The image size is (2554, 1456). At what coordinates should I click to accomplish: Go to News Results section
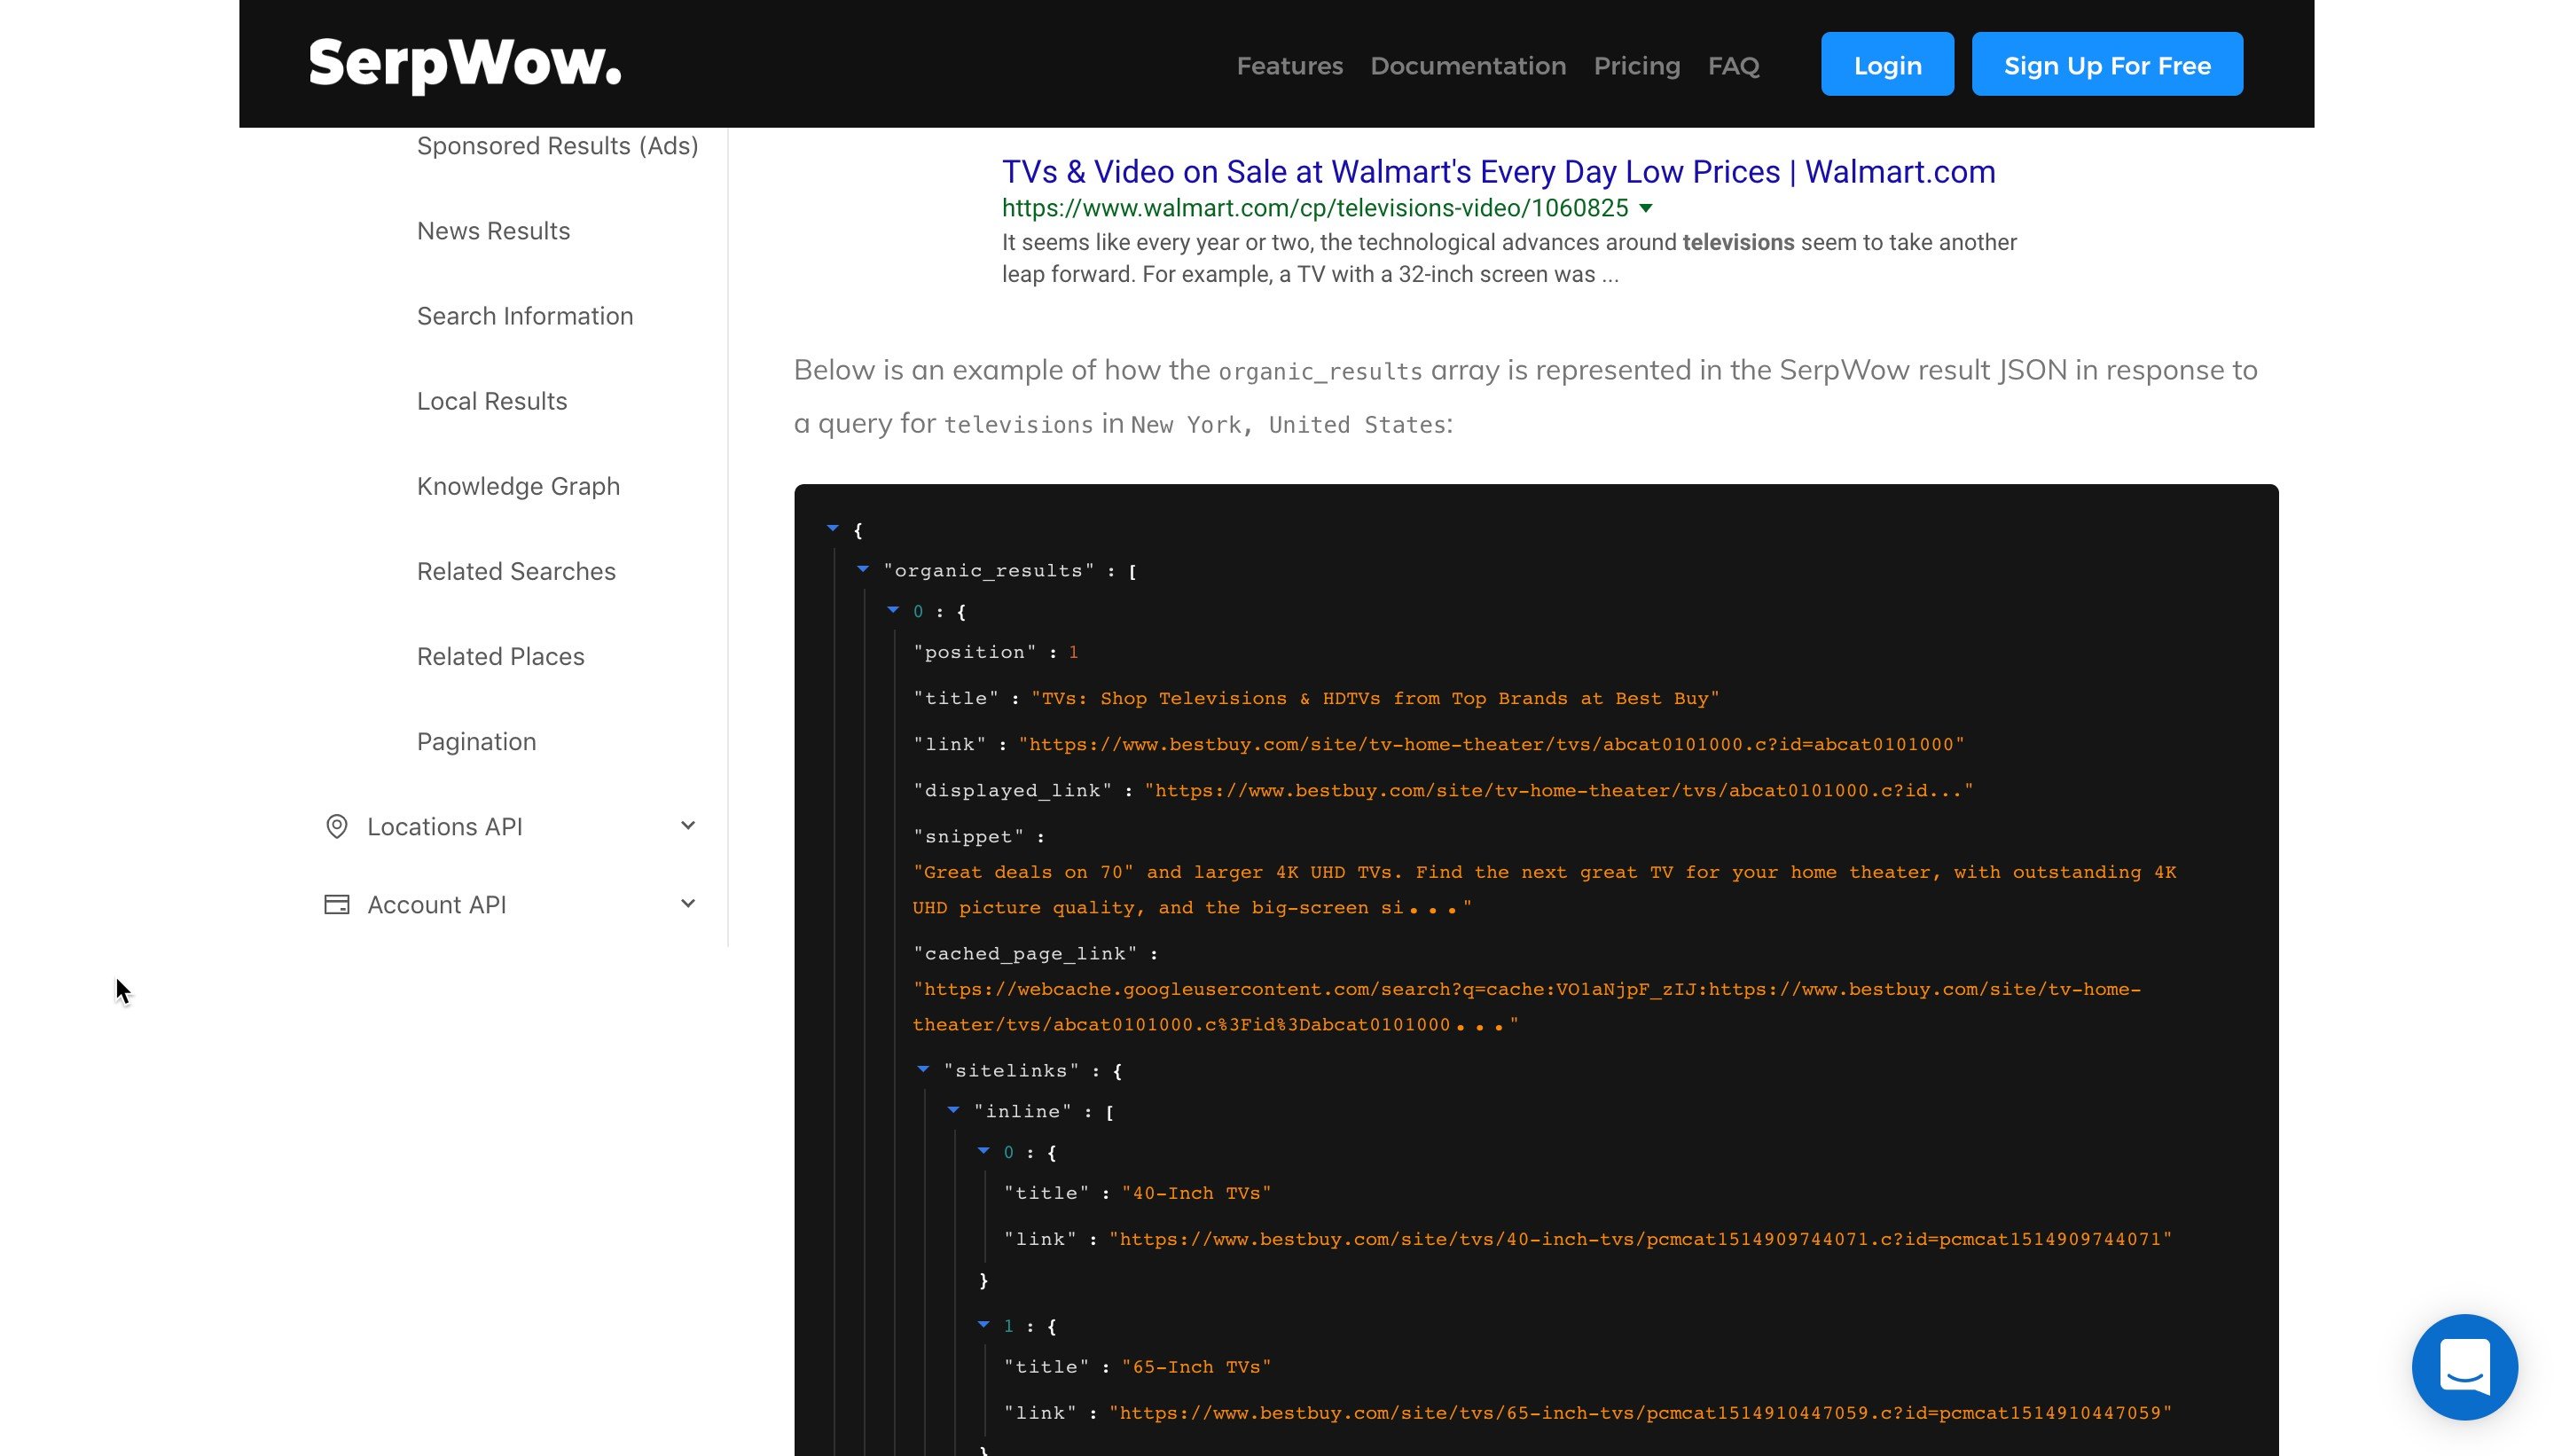tap(493, 231)
